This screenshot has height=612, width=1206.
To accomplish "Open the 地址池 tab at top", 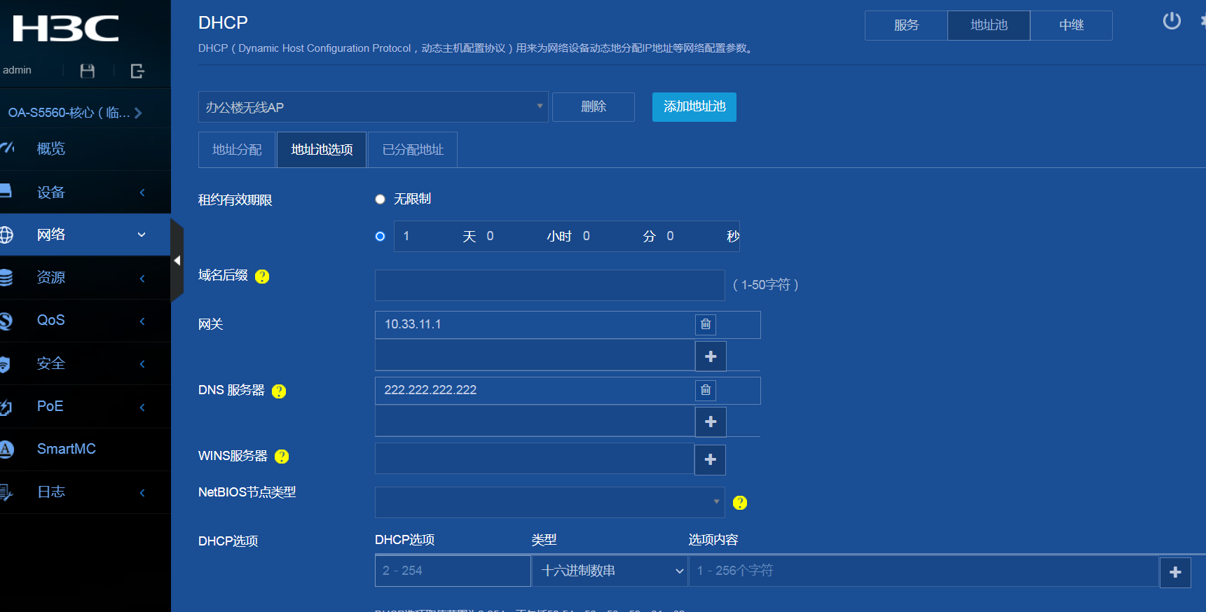I will (989, 25).
